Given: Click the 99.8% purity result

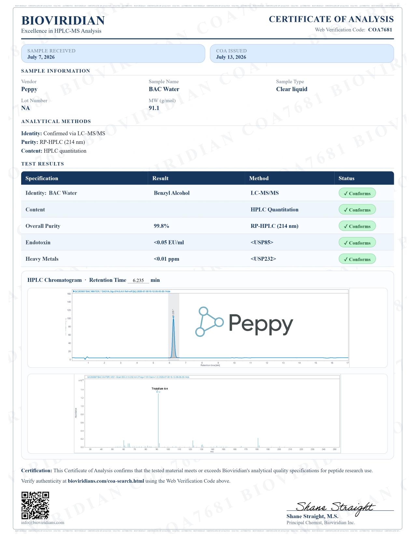Looking at the screenshot, I should [161, 226].
